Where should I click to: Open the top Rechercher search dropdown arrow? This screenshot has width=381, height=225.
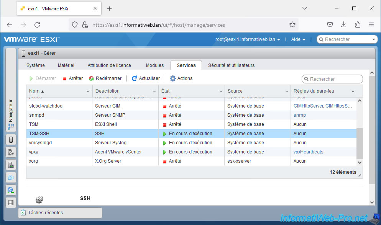(373, 39)
